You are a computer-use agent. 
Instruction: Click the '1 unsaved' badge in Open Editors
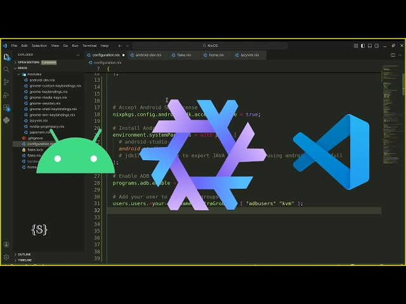[49, 63]
